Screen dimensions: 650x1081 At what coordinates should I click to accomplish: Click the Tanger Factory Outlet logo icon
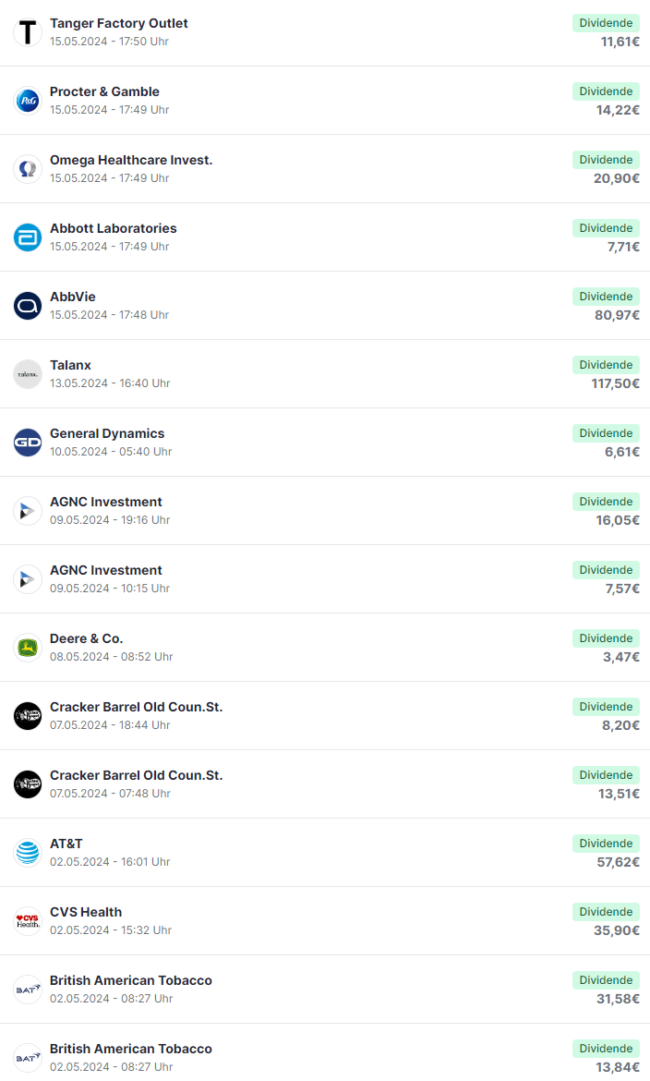28,32
